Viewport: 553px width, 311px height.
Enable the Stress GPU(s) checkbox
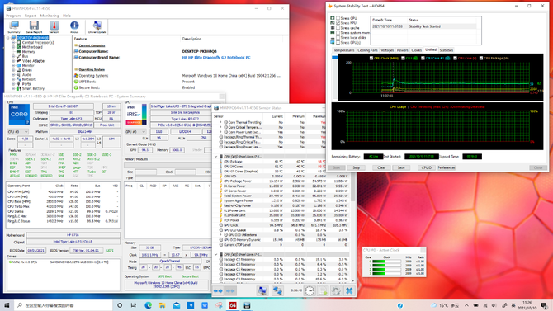pos(338,42)
